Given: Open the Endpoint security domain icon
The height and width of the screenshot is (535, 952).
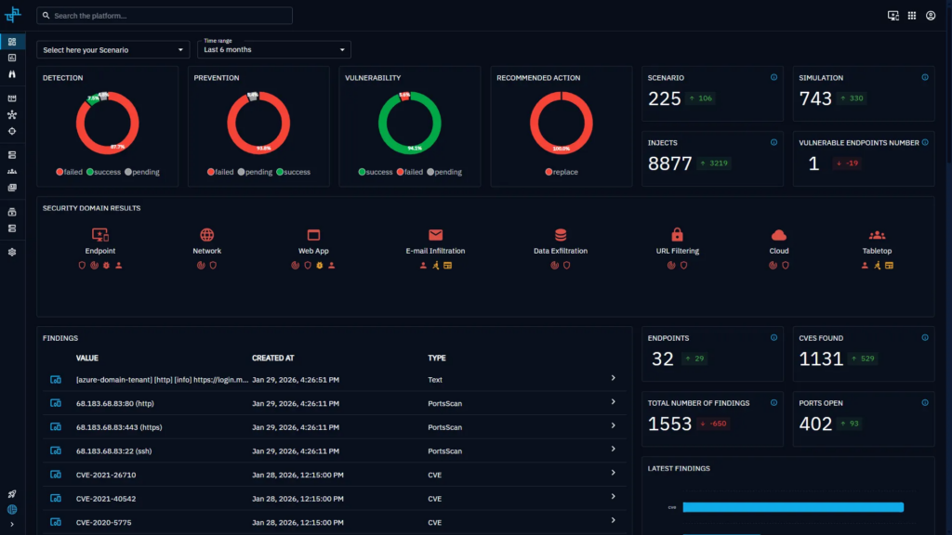Looking at the screenshot, I should coord(99,235).
